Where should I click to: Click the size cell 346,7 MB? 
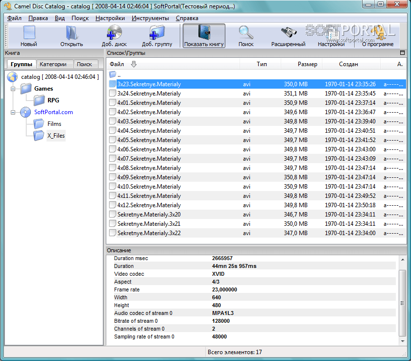[x=296, y=215]
